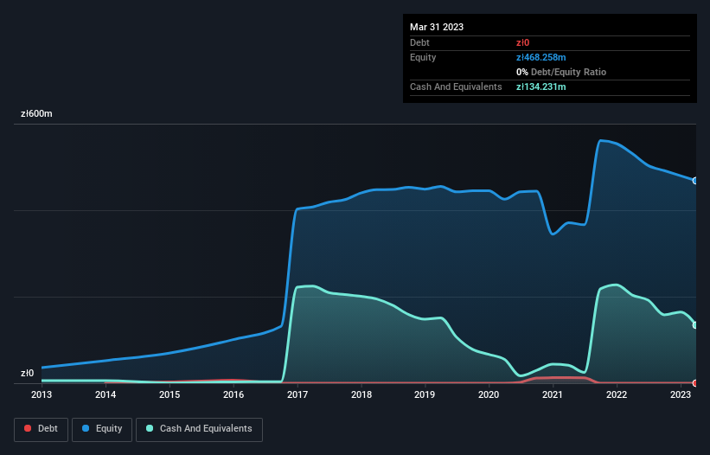710x455 pixels.
Task: Click the tooltip Cash And Equivalents label
Action: coord(456,87)
